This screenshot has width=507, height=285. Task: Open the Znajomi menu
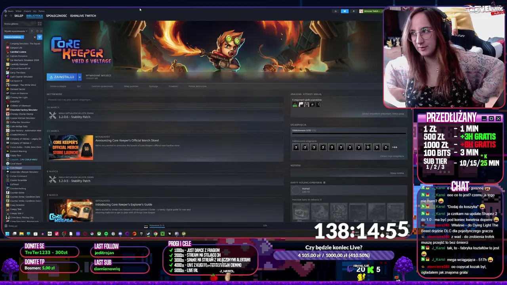(x=27, y=11)
